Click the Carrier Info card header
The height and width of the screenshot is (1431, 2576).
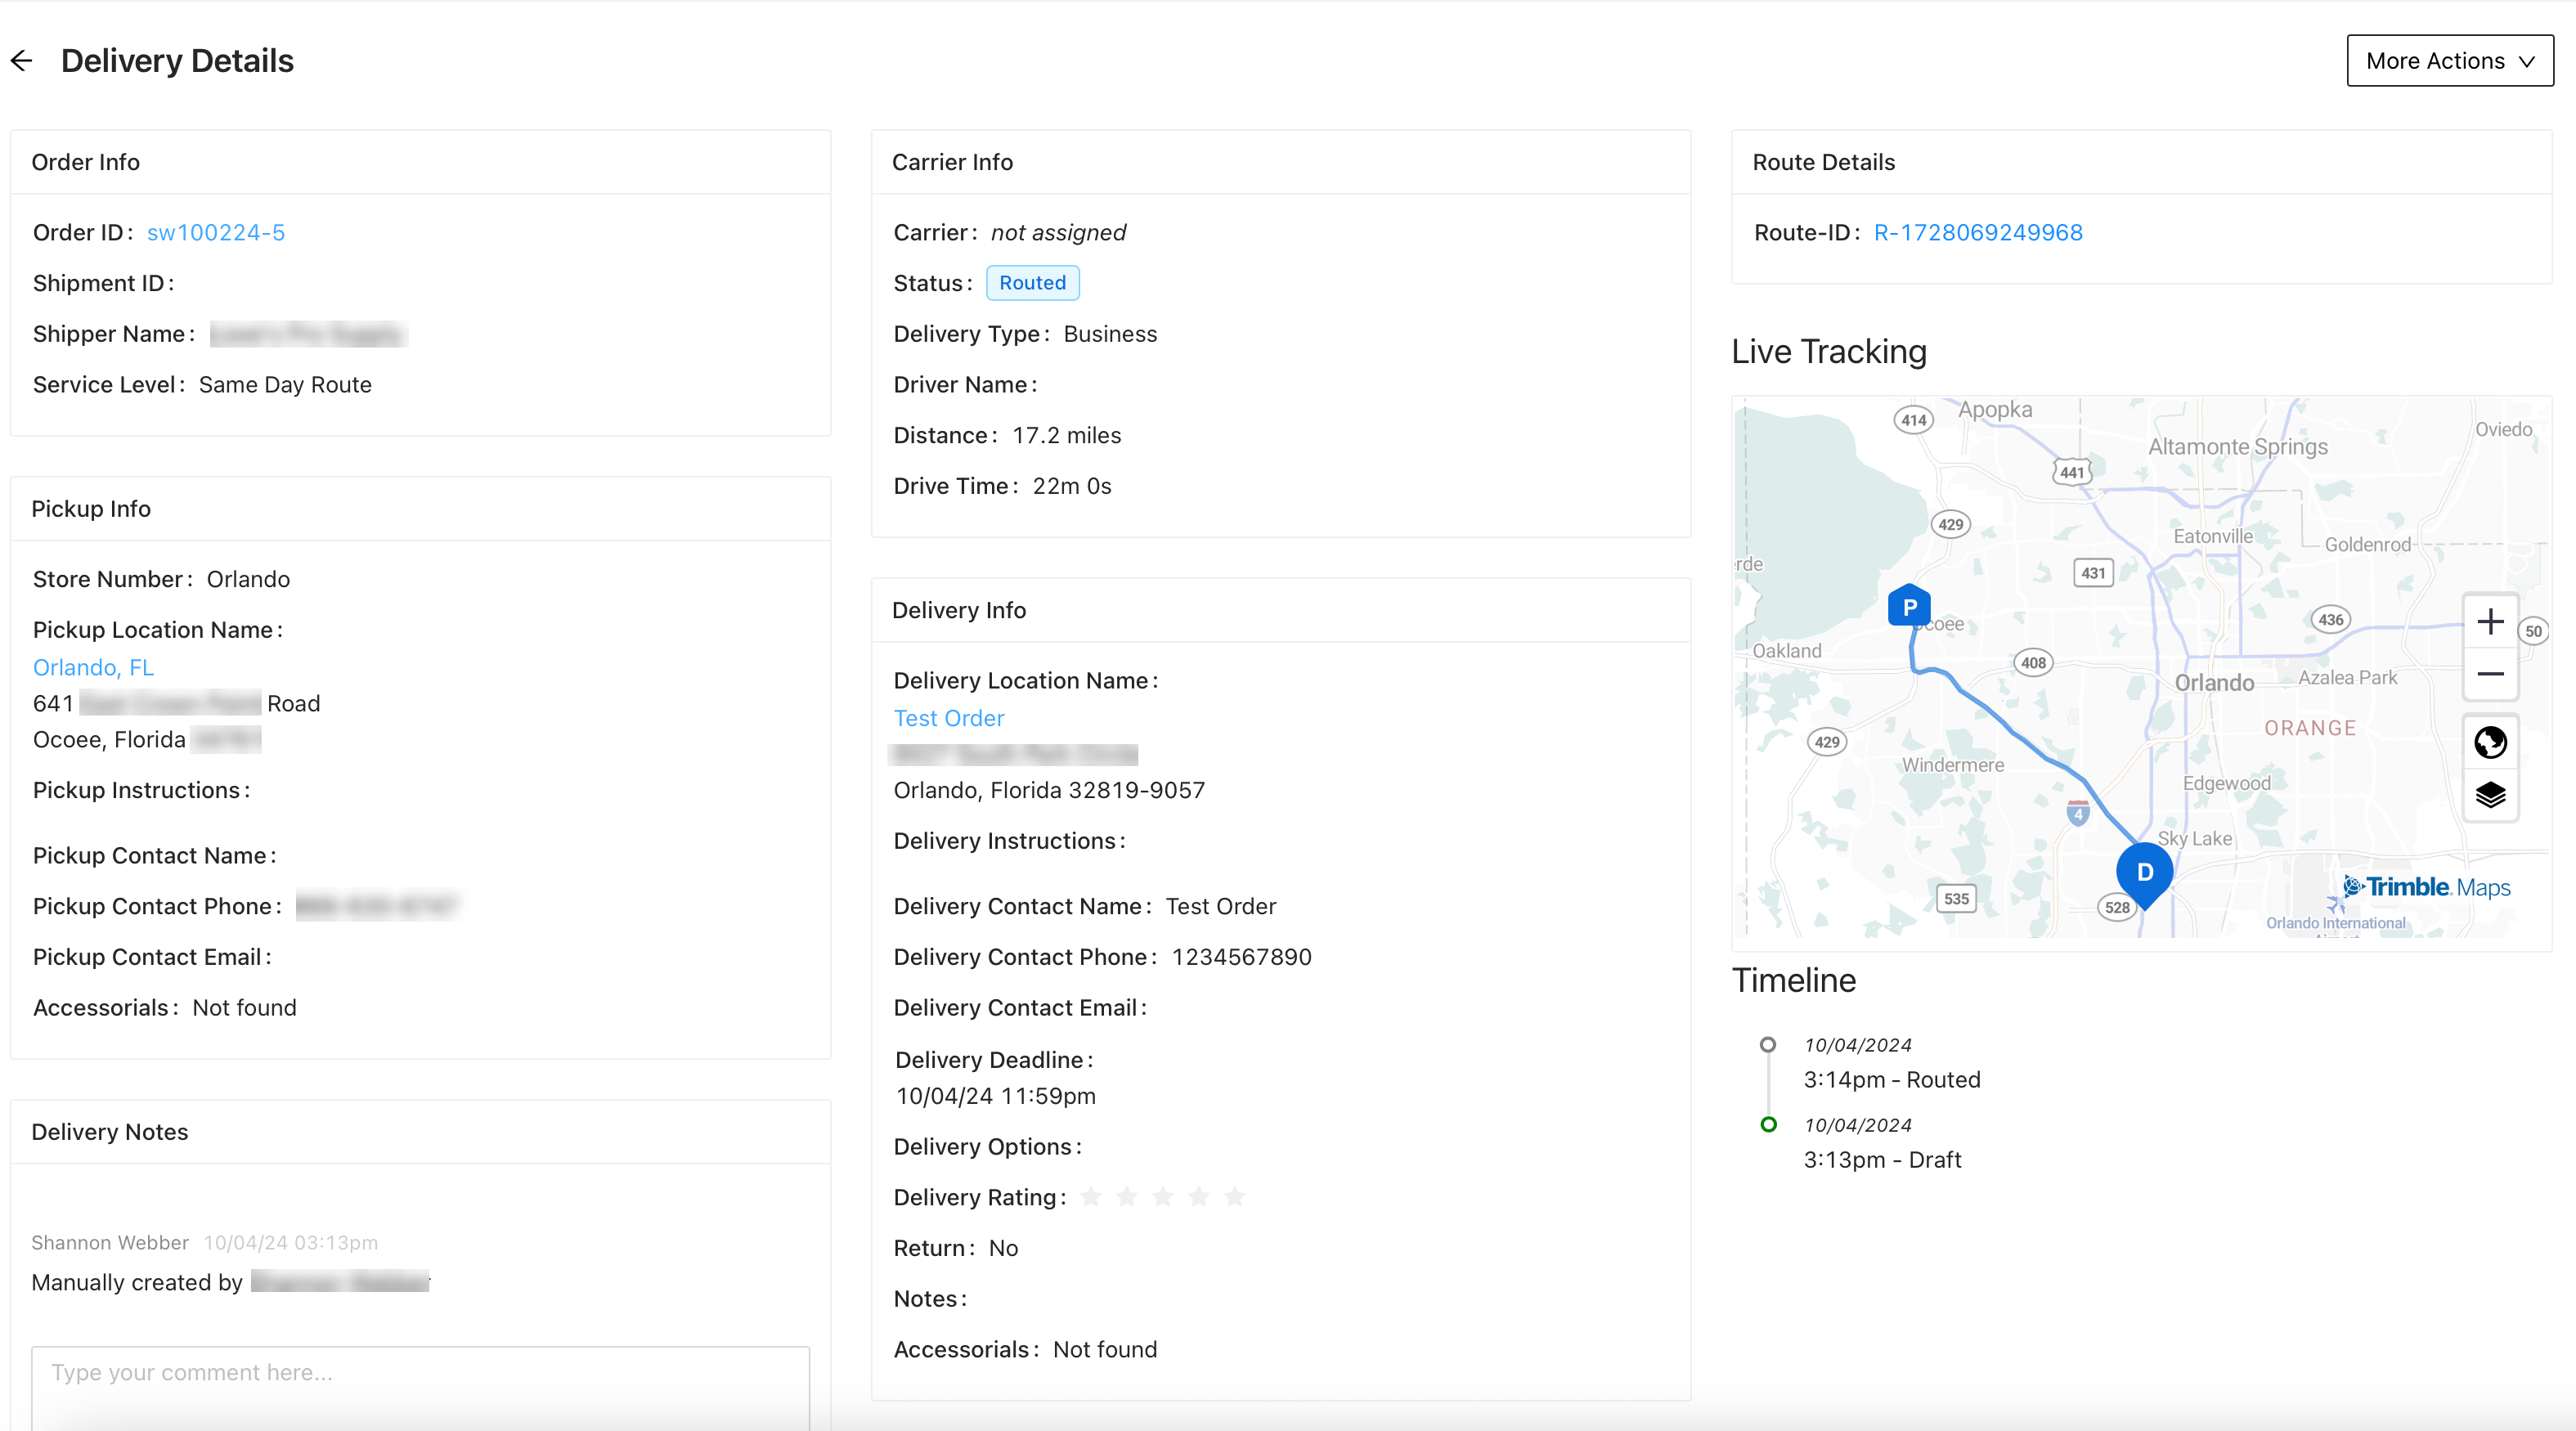click(x=1281, y=162)
